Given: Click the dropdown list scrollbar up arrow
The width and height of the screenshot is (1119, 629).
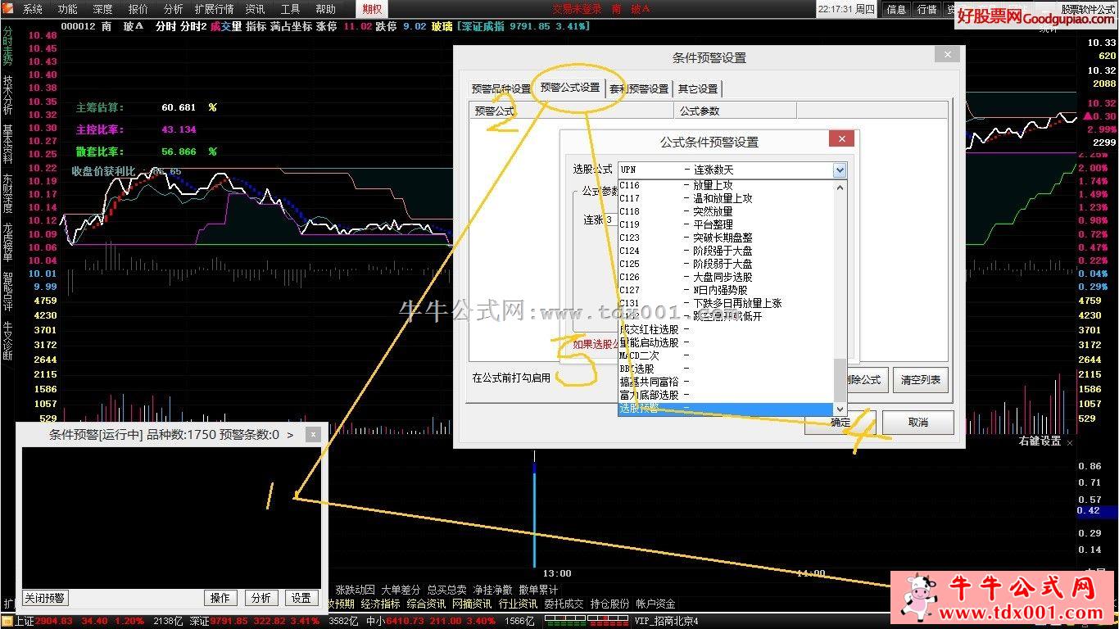Looking at the screenshot, I should click(840, 187).
